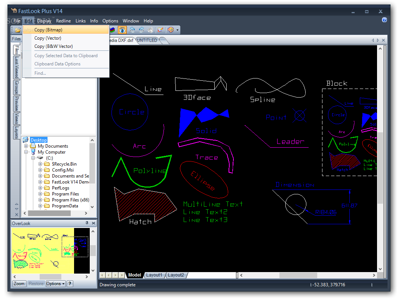Click the next document tab arrow
This screenshot has width=398, height=299.
(x=378, y=40)
